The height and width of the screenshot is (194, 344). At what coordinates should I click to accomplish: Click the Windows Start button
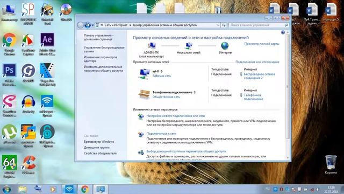point(6,189)
